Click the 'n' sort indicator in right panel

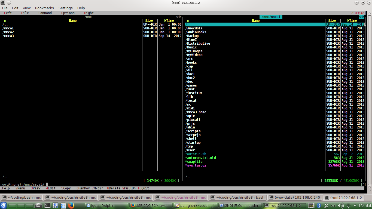pyautogui.click(x=188, y=21)
